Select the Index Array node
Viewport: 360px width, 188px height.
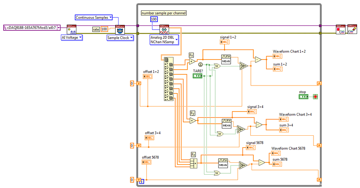coord(169,79)
